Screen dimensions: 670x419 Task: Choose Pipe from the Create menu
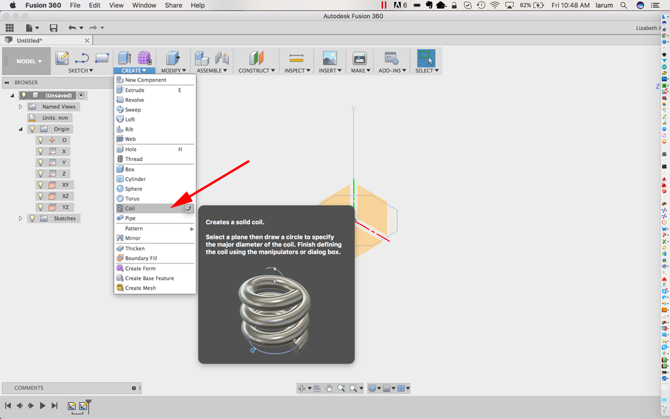(x=155, y=218)
